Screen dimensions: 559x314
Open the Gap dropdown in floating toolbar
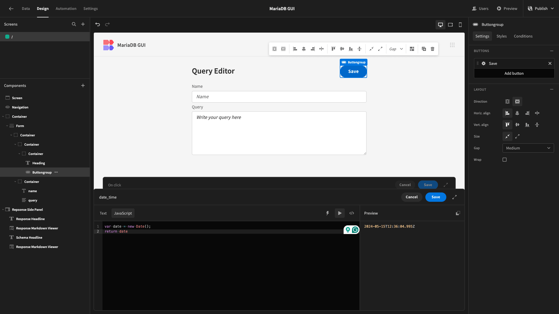pos(396,49)
